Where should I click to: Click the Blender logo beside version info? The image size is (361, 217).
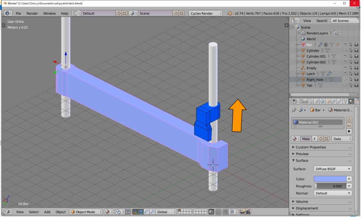point(230,13)
